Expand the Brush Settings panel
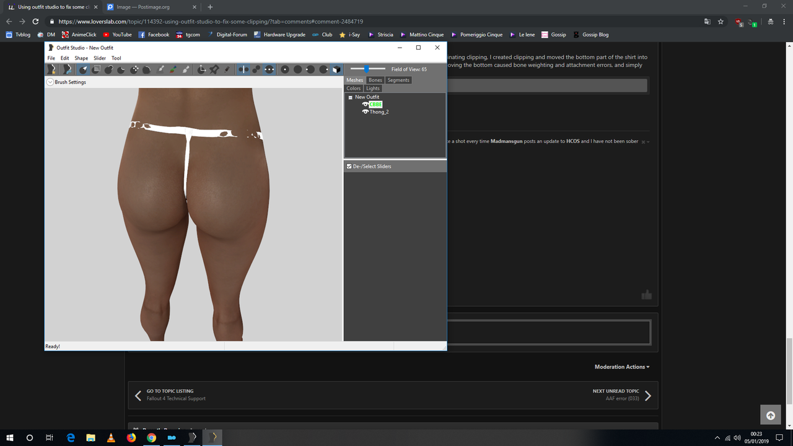The width and height of the screenshot is (793, 446). point(50,82)
